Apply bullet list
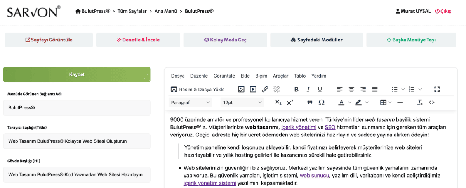Screen dimensions: 466x188 (395, 90)
